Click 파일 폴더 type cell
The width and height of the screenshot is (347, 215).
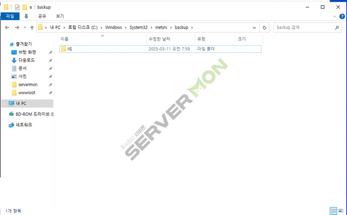point(206,49)
